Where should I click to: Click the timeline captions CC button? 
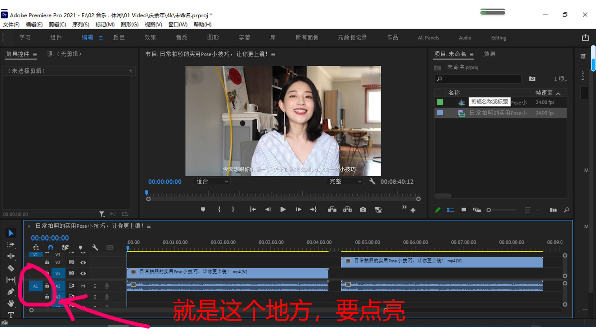(110, 248)
